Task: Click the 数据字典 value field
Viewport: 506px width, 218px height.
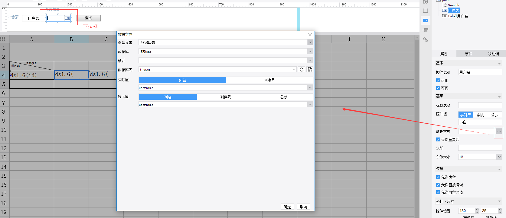Action: click(476, 131)
